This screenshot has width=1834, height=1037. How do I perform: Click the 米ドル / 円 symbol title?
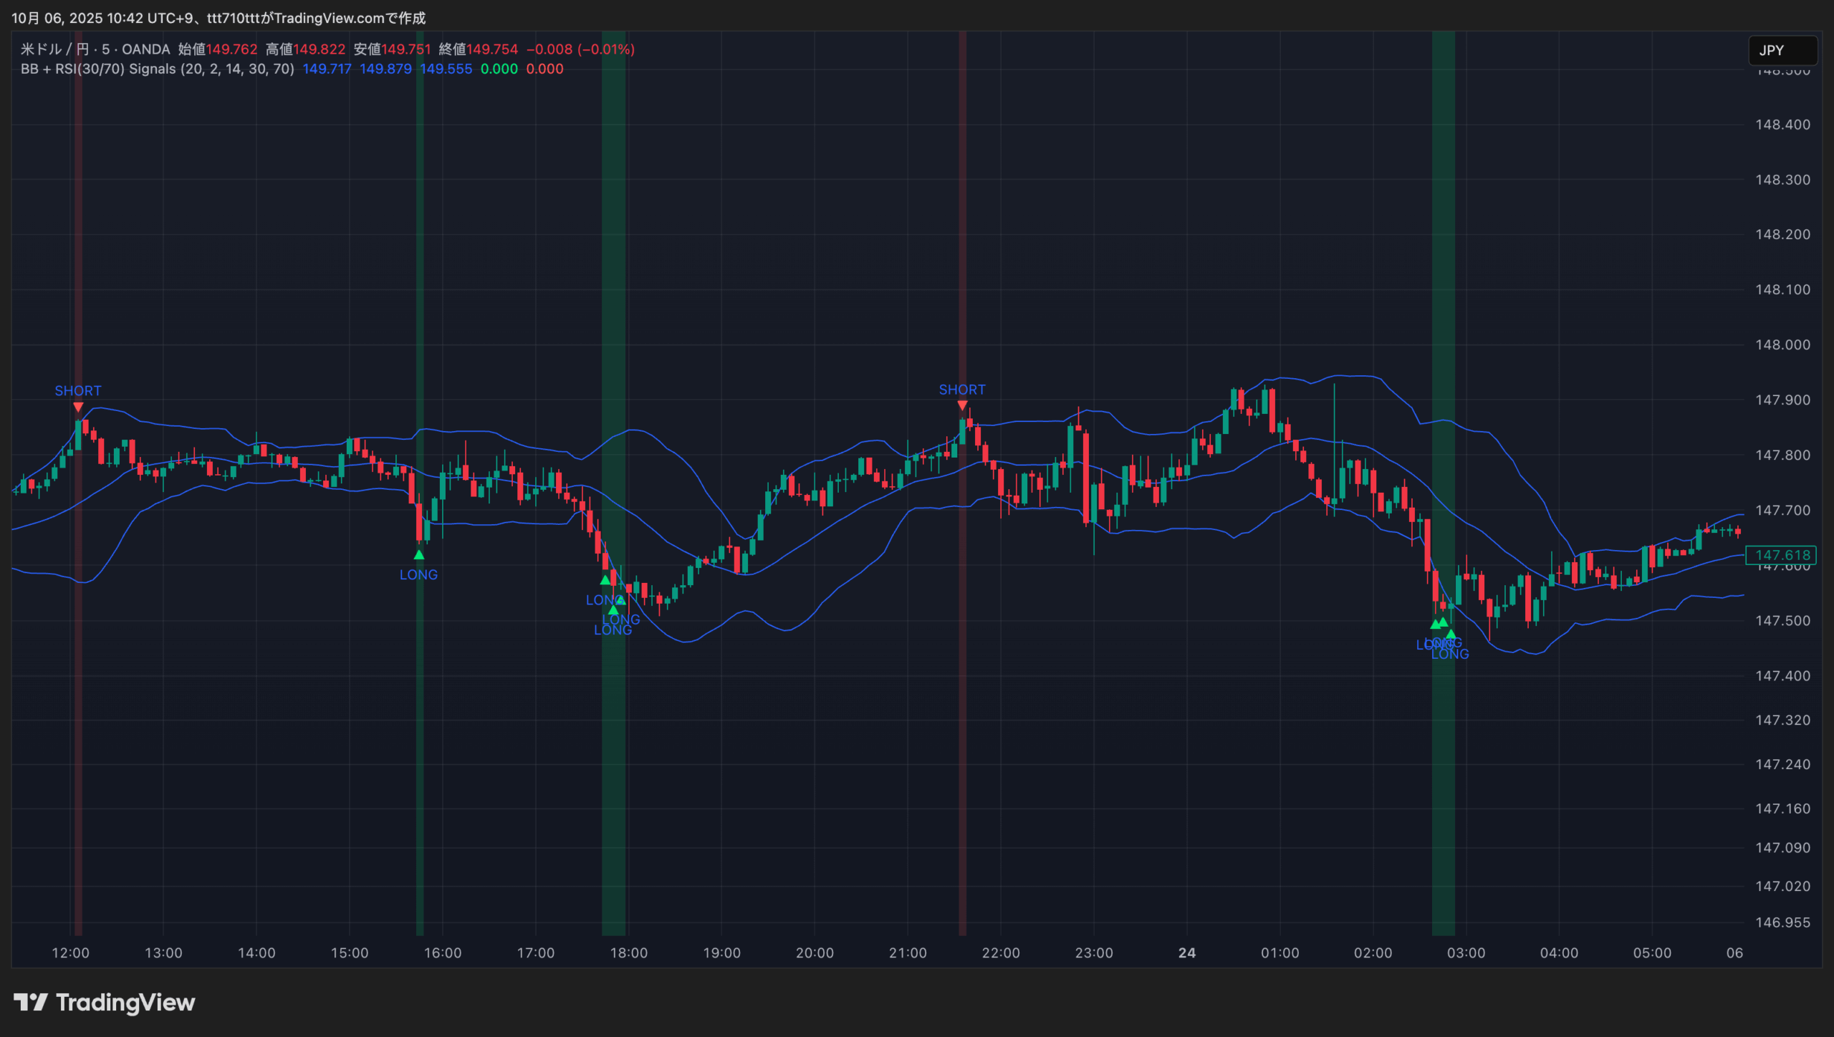click(x=54, y=49)
